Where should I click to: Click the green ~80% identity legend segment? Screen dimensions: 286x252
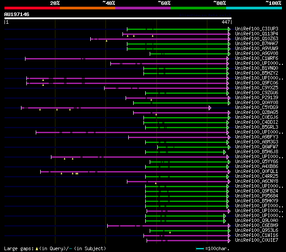coord(198,8)
